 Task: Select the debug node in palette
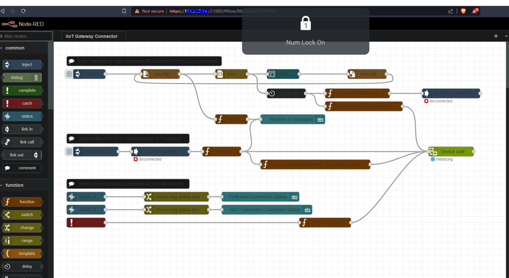coord(22,78)
